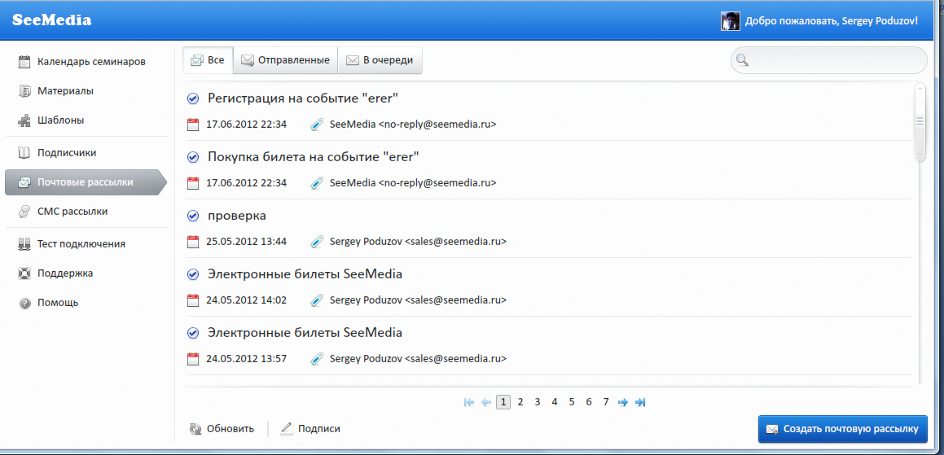This screenshot has width=944, height=455.
Task: Click calendar icon next to 25.05.2012 13:44
Action: tap(193, 242)
